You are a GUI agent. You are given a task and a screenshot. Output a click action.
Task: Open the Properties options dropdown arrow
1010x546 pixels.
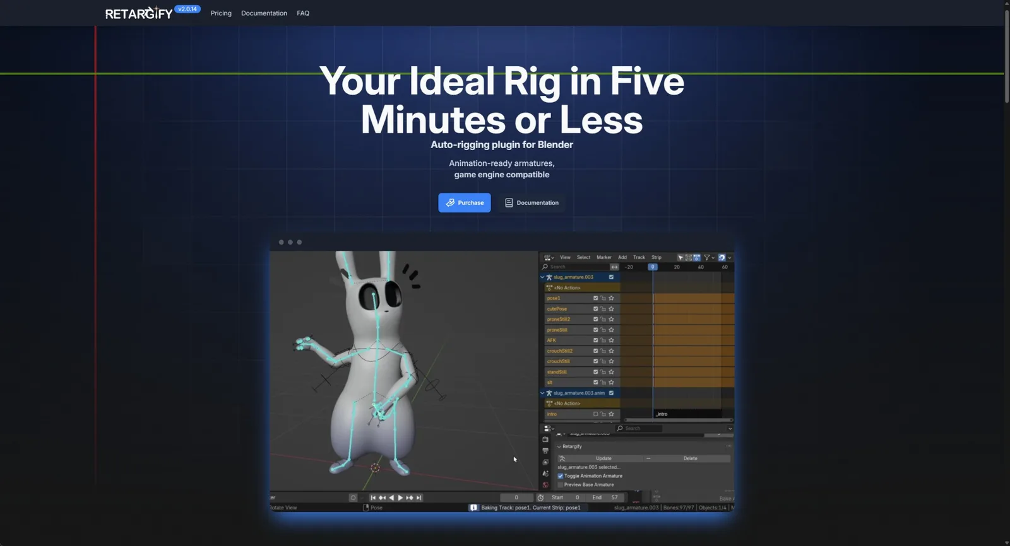(x=730, y=429)
